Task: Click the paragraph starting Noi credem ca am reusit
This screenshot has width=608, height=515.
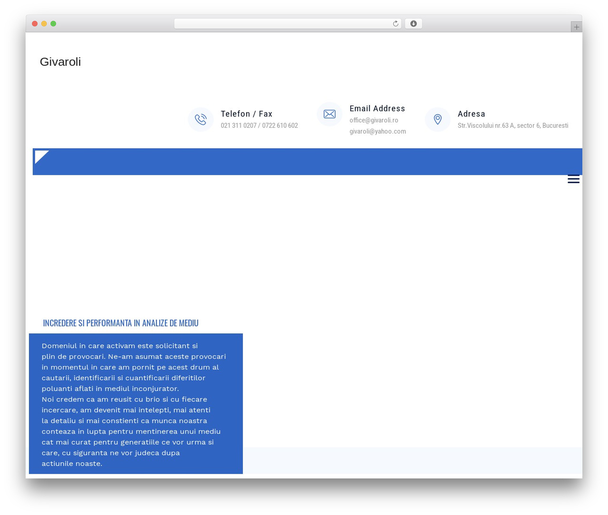Action: click(132, 431)
